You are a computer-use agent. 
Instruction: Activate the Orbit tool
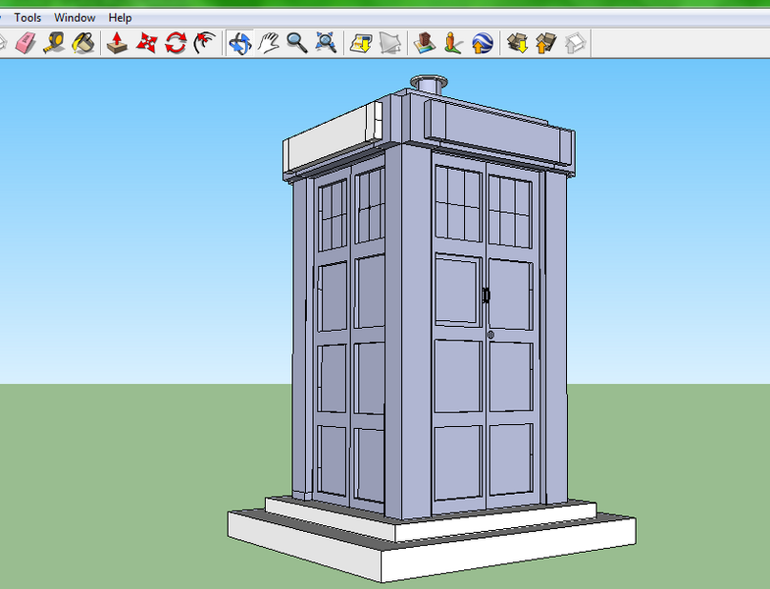coord(240,43)
